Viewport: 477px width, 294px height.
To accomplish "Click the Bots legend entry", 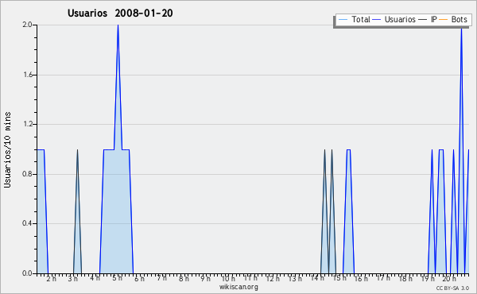I will click(x=453, y=19).
